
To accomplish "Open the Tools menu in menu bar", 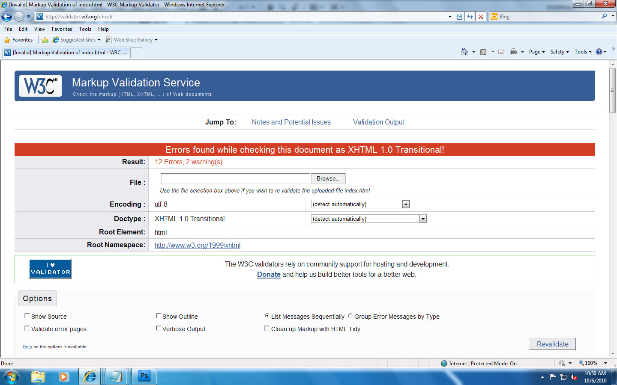I will [x=85, y=29].
